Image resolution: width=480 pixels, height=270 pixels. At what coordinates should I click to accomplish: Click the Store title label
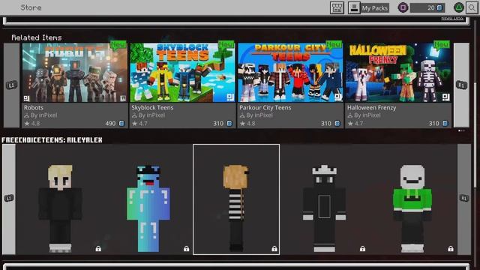(31, 7)
